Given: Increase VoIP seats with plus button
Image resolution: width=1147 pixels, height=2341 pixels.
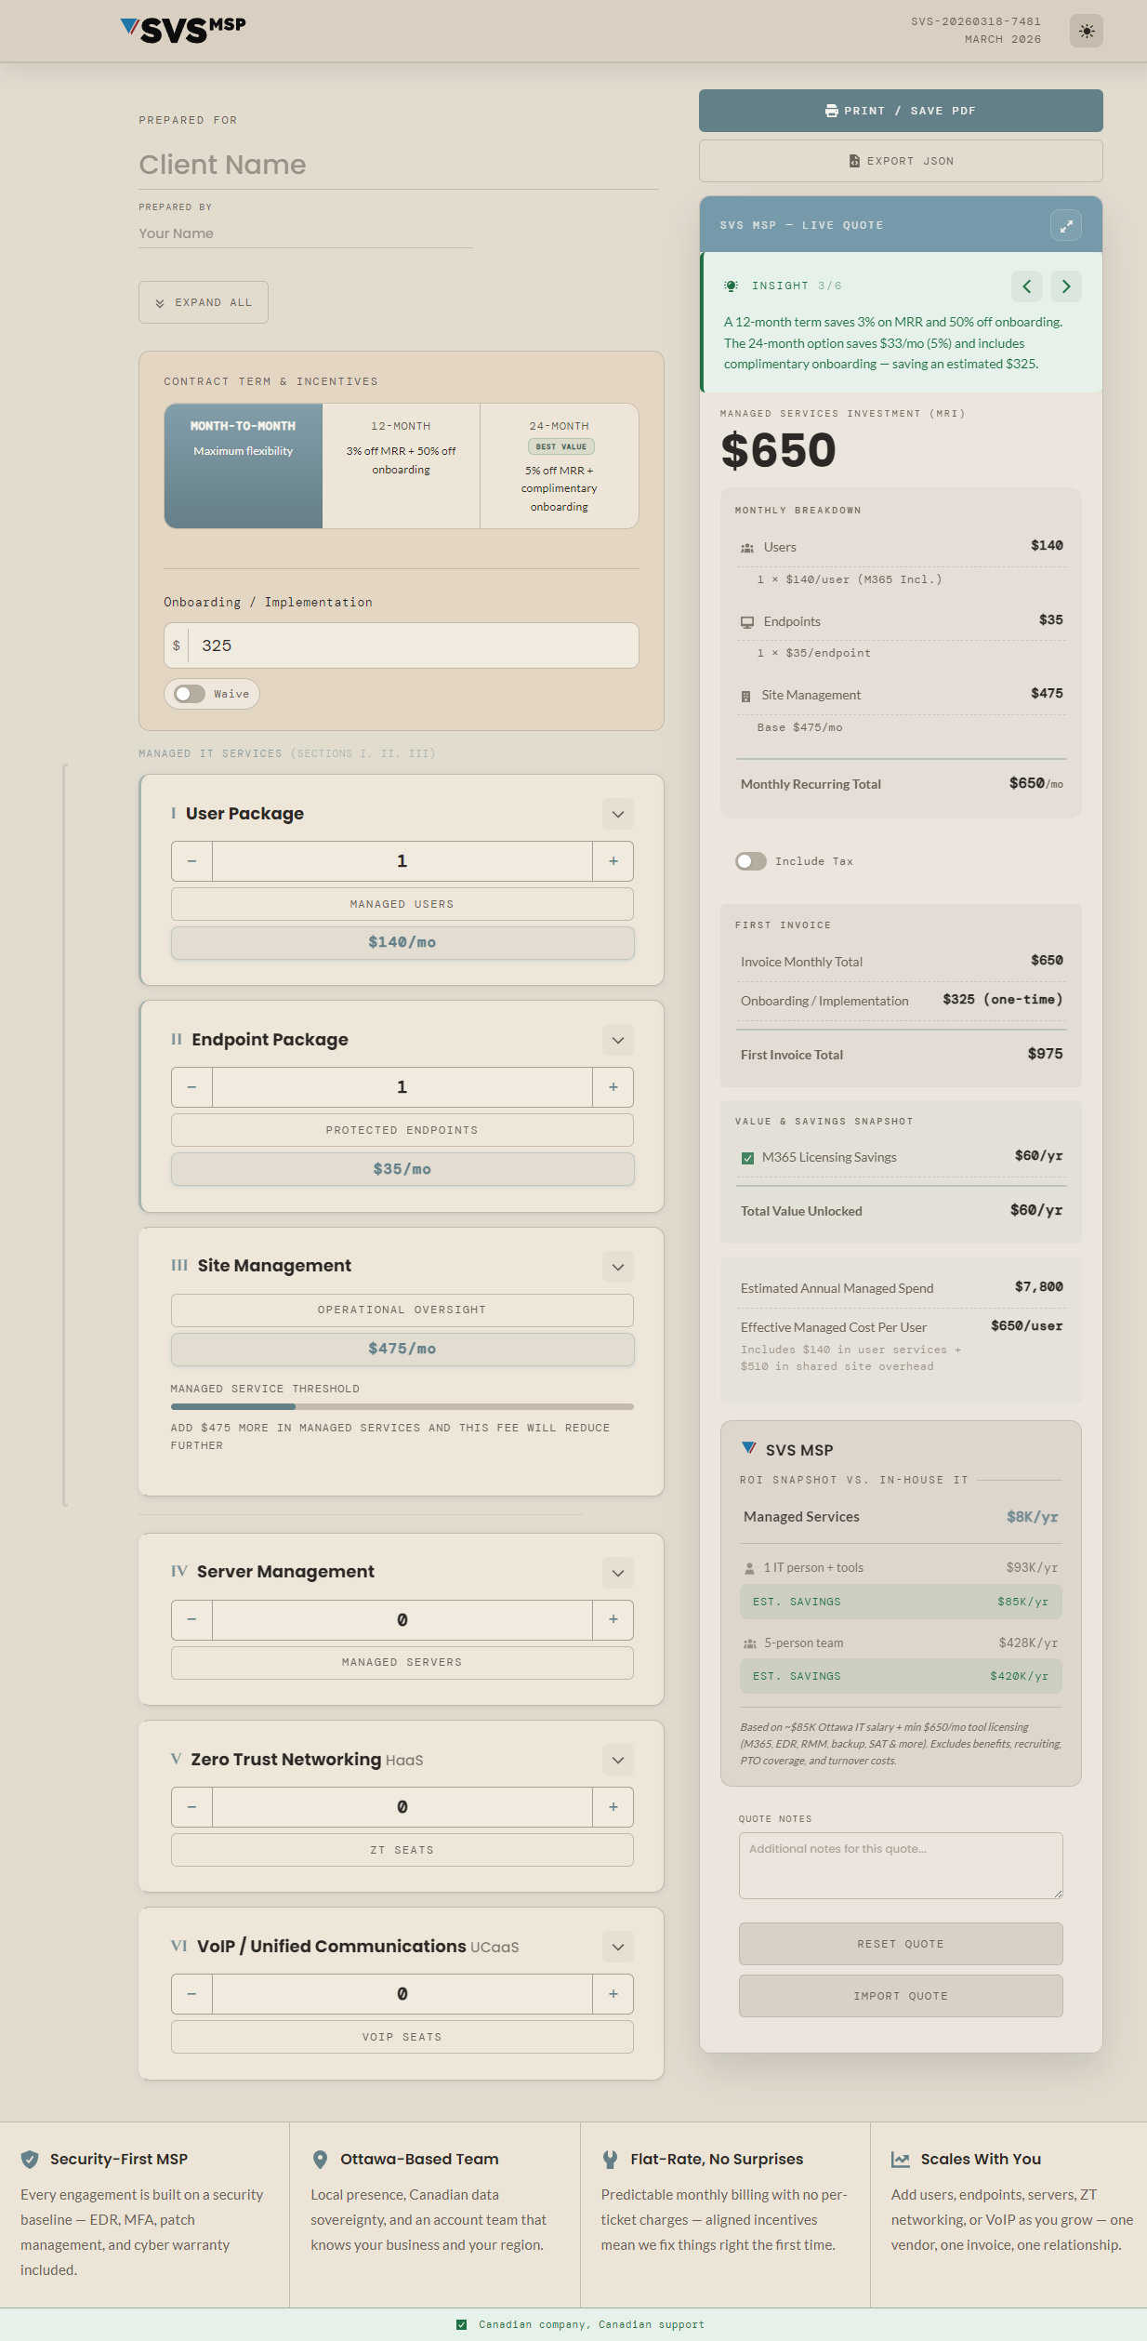Looking at the screenshot, I should click(613, 1994).
